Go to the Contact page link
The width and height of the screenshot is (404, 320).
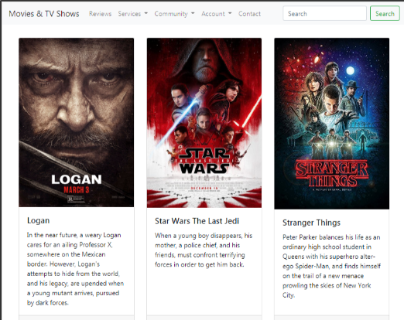pyautogui.click(x=249, y=14)
